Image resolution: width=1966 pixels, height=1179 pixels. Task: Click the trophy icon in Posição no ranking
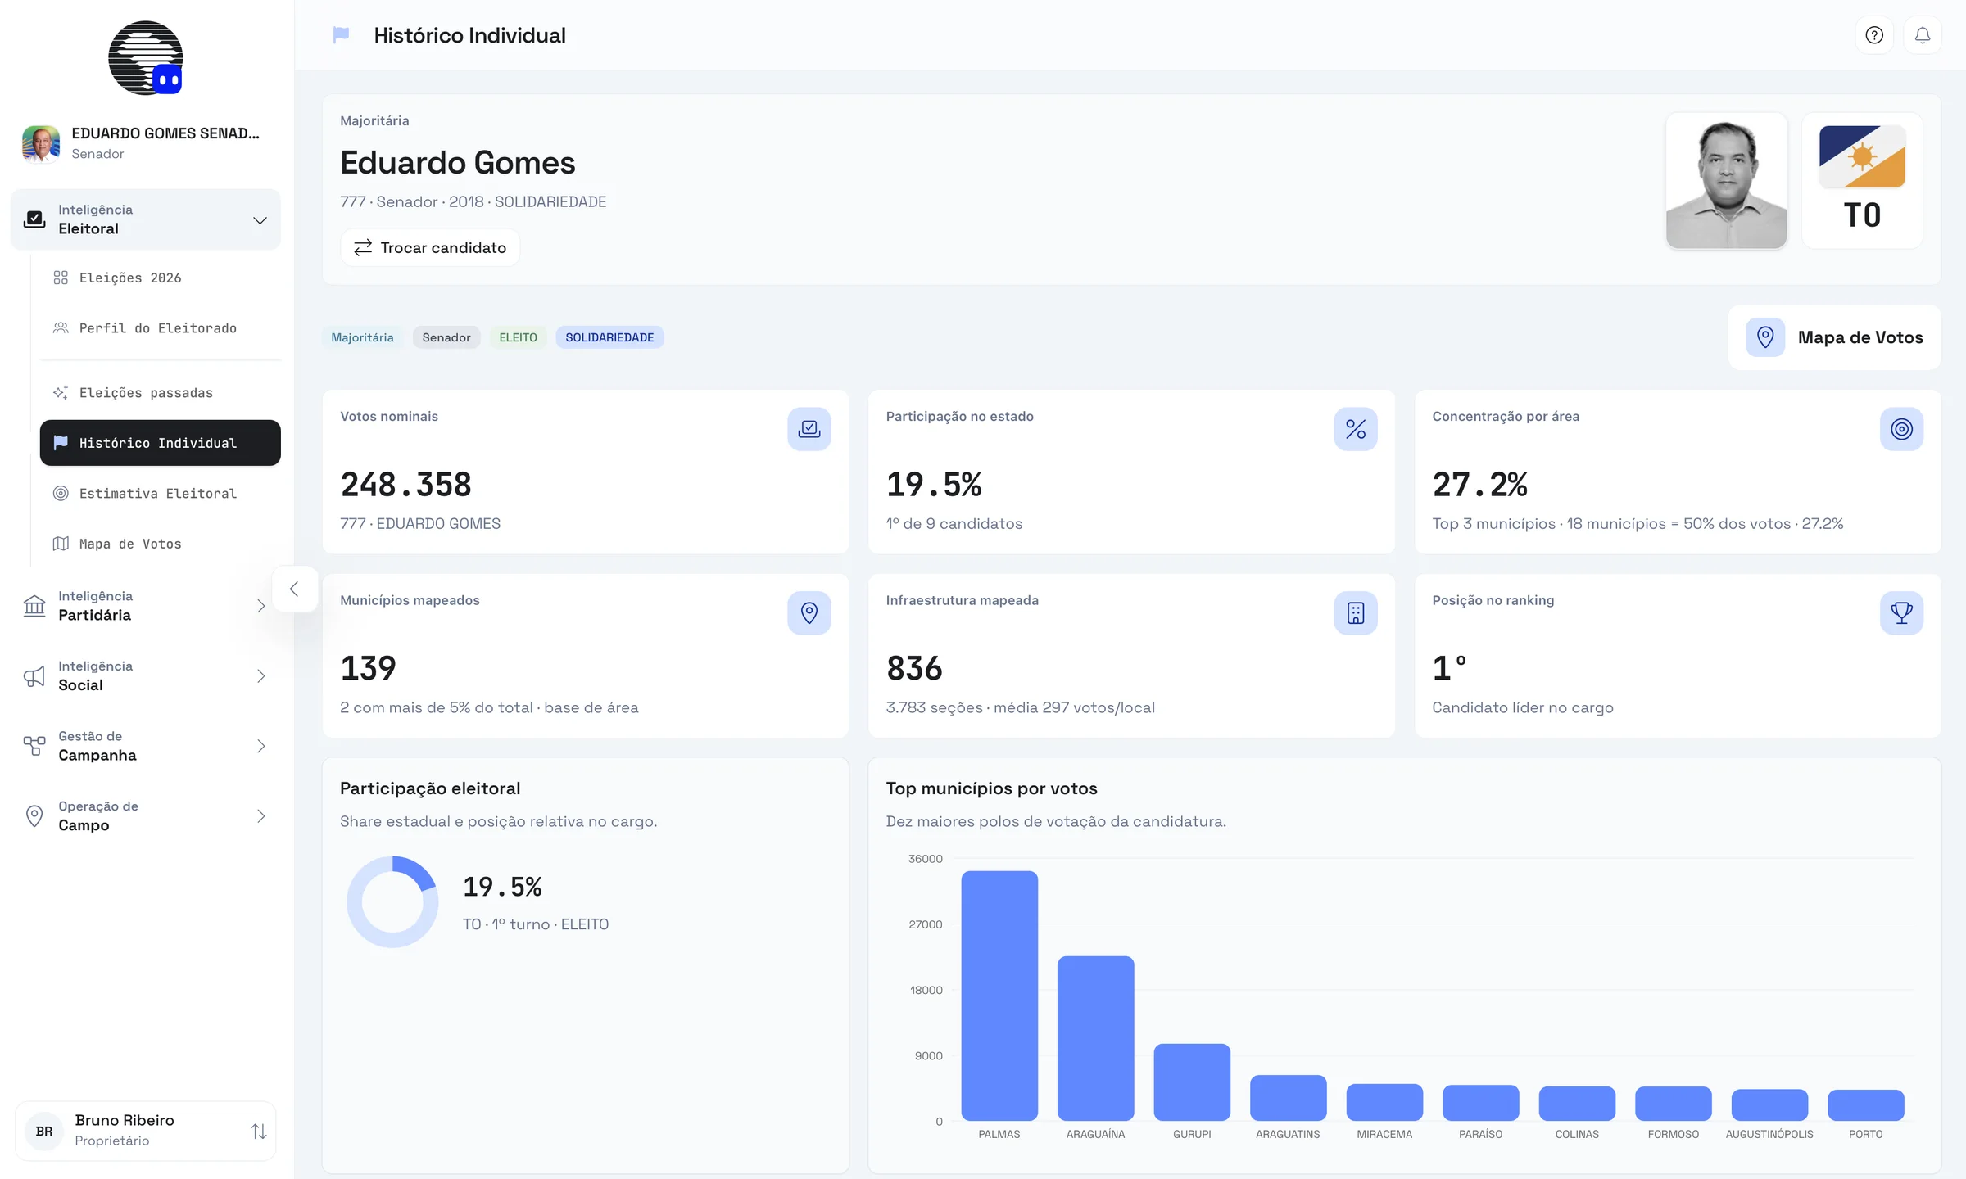pyautogui.click(x=1901, y=612)
